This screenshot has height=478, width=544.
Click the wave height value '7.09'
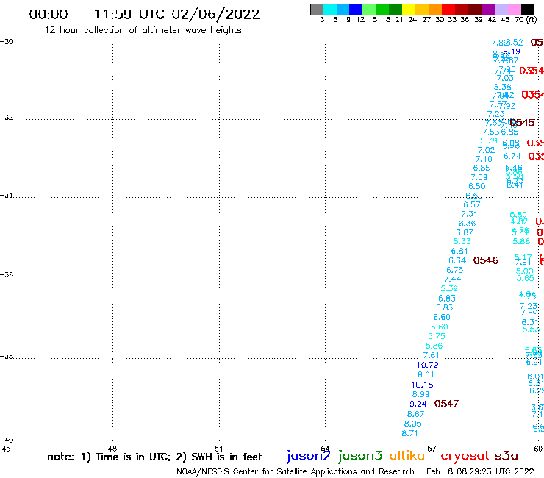point(479,177)
